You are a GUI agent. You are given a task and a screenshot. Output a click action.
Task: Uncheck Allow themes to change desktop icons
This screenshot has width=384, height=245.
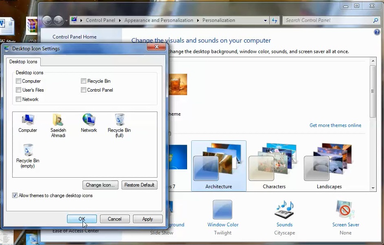coord(15,196)
